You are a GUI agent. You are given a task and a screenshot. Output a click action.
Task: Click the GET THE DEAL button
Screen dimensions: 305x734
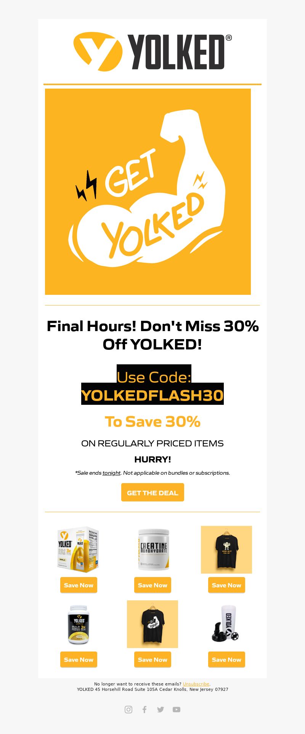pos(152,492)
